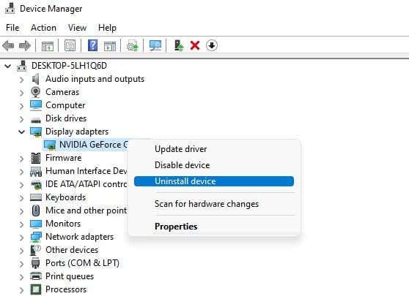Viewport: 409px width, 296px height.
Task: Collapse the Display adapters category
Action: click(x=22, y=132)
